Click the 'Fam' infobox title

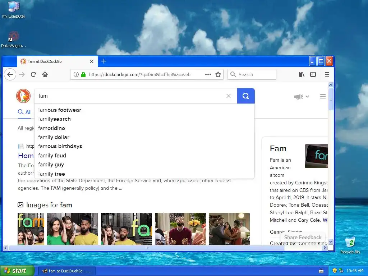pyautogui.click(x=278, y=148)
